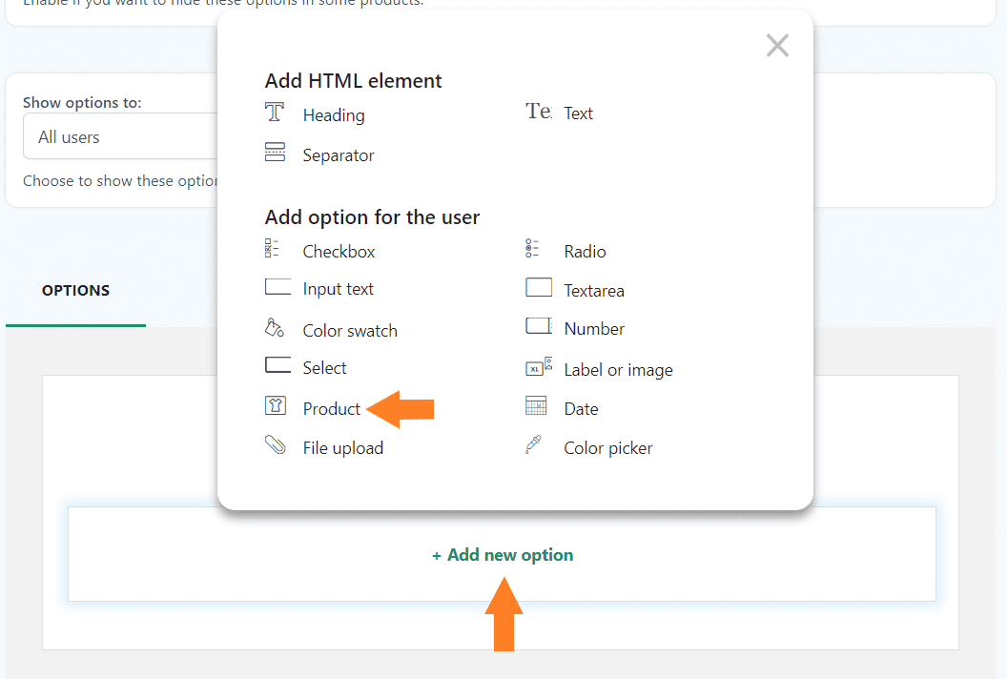The image size is (1007, 679).
Task: Add Input text label option
Action: (x=339, y=289)
